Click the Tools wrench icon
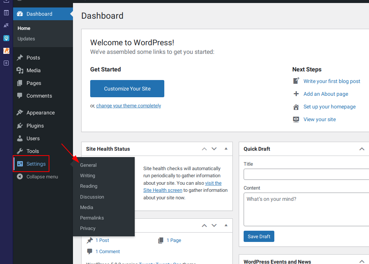 [20, 151]
